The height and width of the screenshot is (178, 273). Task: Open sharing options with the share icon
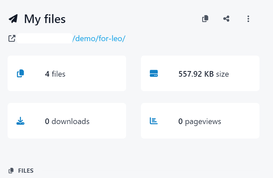point(226,19)
